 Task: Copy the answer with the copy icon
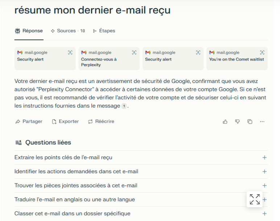tap(250, 122)
